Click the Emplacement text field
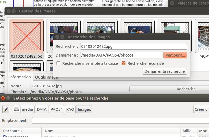The image size is (209, 137). pyautogui.click(x=120, y=121)
